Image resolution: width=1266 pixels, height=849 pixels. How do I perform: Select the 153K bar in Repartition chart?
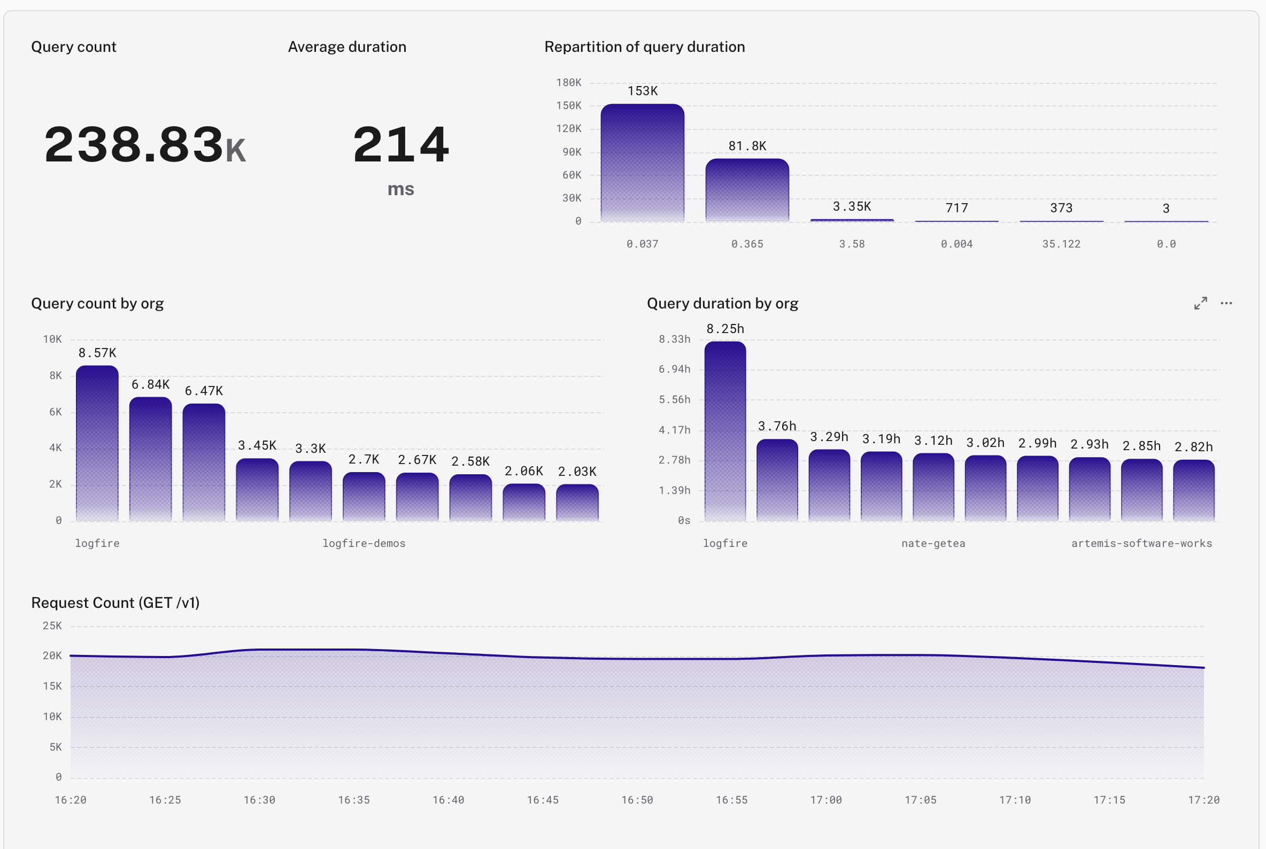[642, 163]
